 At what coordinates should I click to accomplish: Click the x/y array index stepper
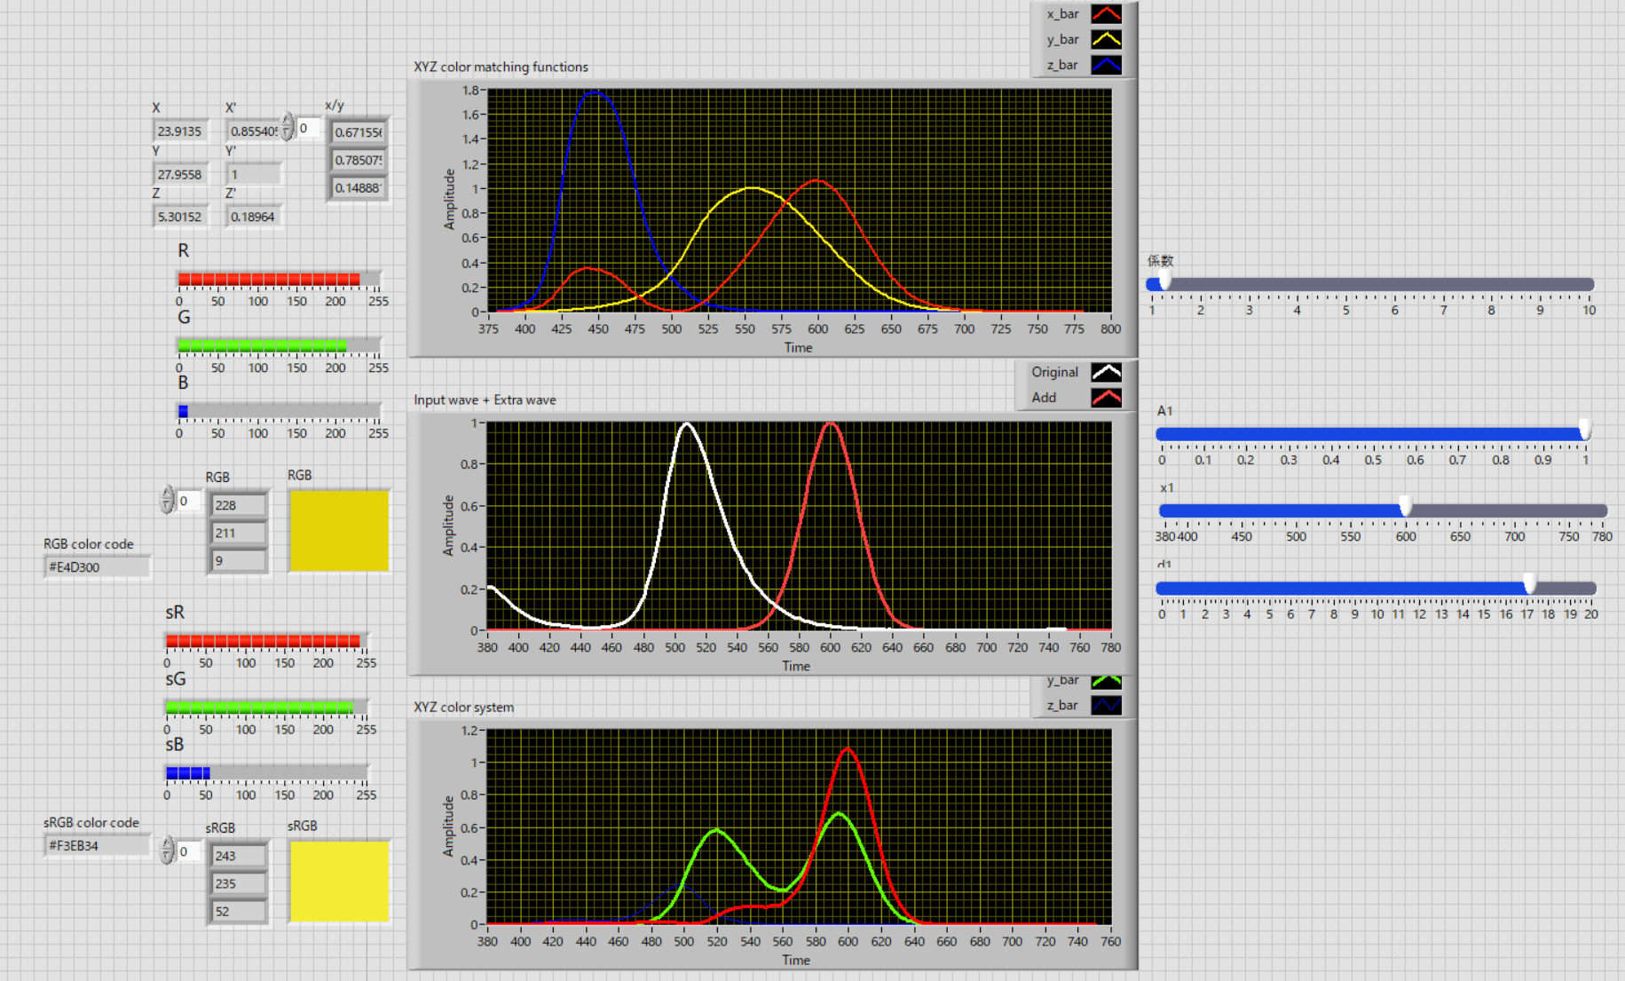coord(287,128)
